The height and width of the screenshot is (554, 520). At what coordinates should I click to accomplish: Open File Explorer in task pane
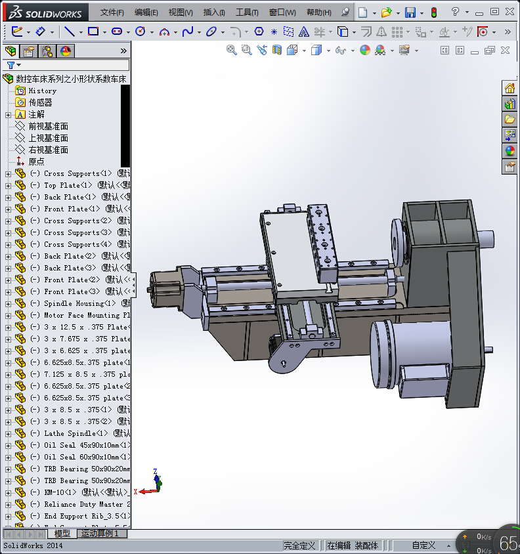509,119
